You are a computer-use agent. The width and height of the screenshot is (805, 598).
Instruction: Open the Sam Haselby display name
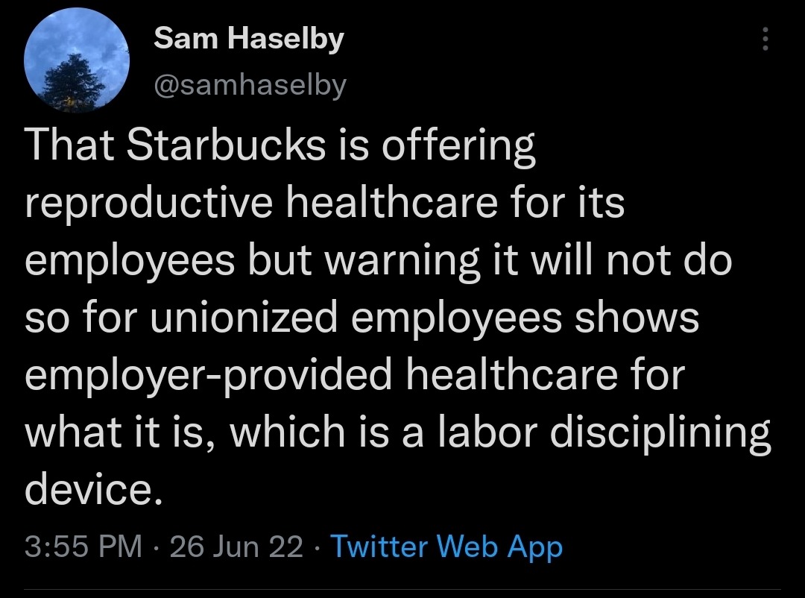pos(249,39)
